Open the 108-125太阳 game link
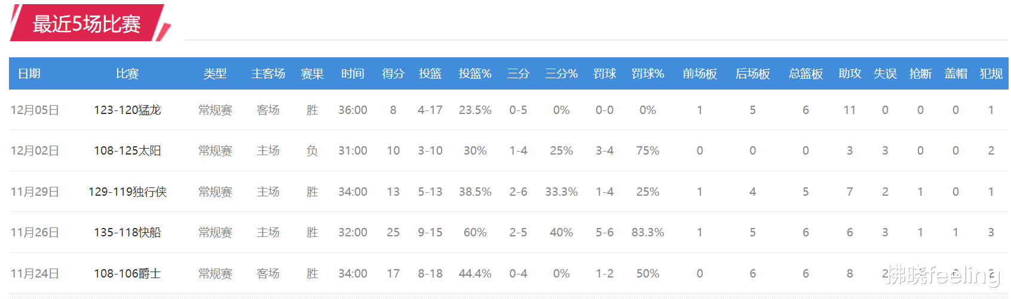 [x=127, y=150]
